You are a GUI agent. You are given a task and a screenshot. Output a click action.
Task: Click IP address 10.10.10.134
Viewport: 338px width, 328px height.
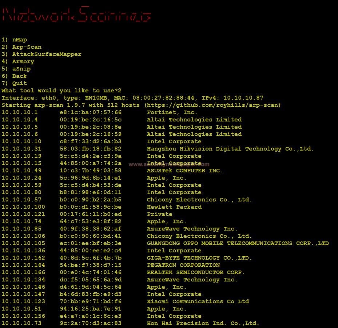[x=23, y=280]
